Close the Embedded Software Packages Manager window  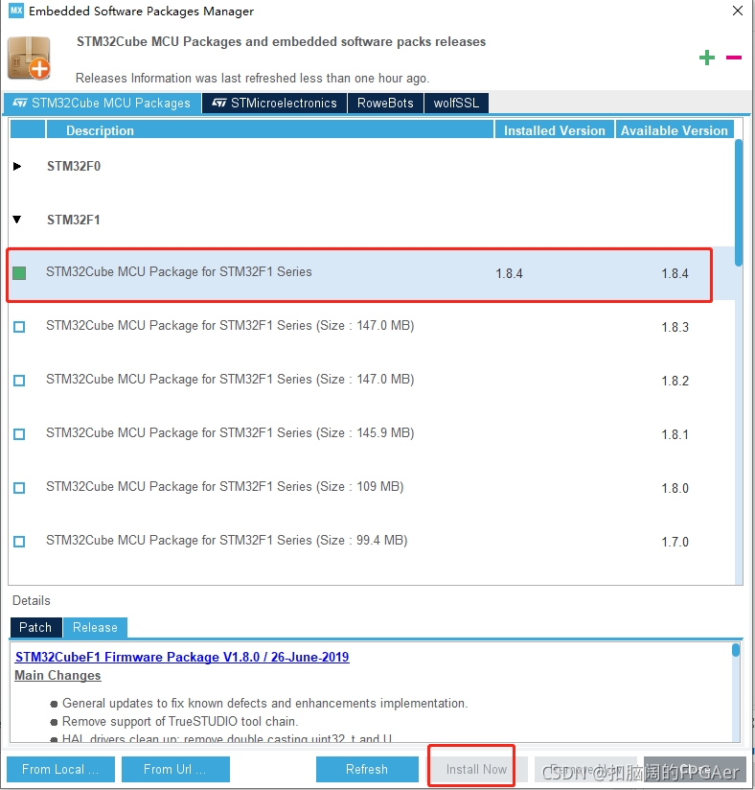tap(738, 11)
